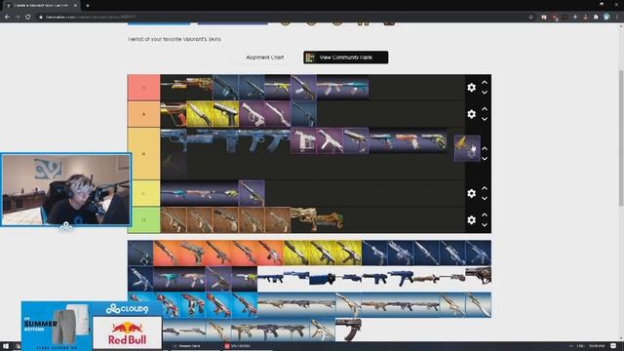This screenshot has width=624, height=351.
Task: Select the red and gold pistol in A tier
Action: coord(174,114)
